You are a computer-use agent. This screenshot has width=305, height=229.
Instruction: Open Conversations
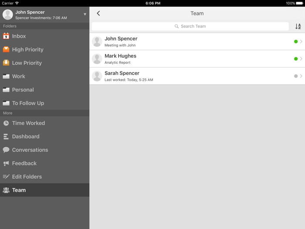click(44, 150)
